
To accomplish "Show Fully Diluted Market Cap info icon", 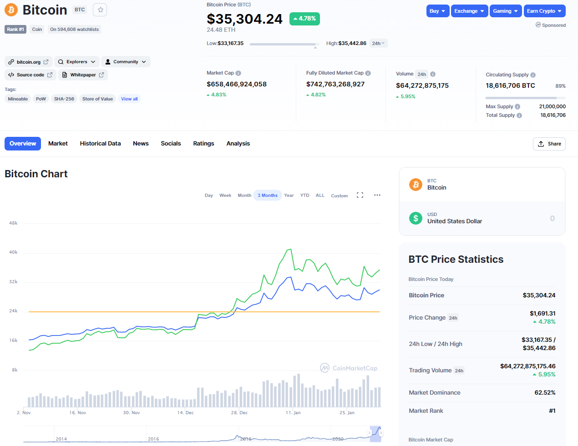I will pyautogui.click(x=368, y=73).
